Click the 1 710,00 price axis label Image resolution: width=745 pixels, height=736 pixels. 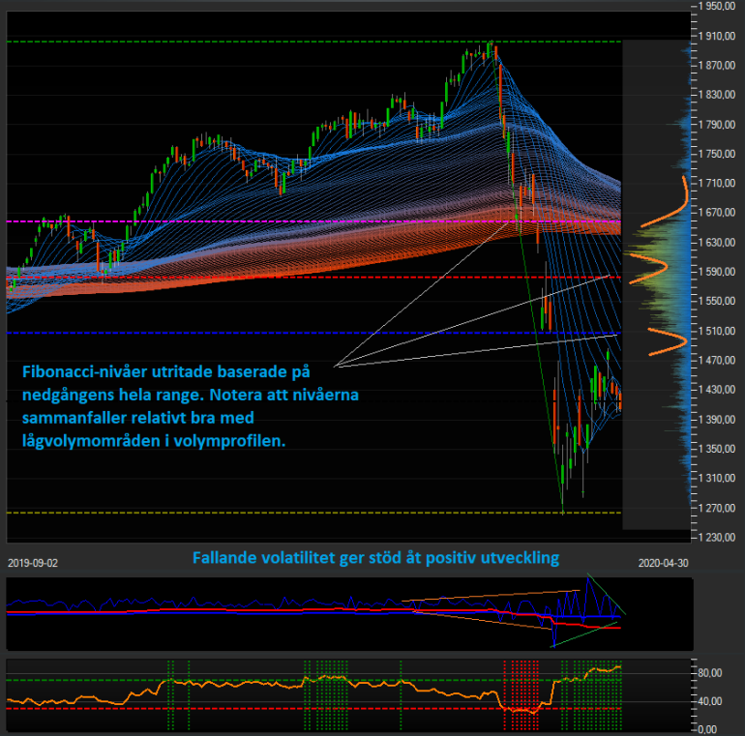(x=717, y=184)
